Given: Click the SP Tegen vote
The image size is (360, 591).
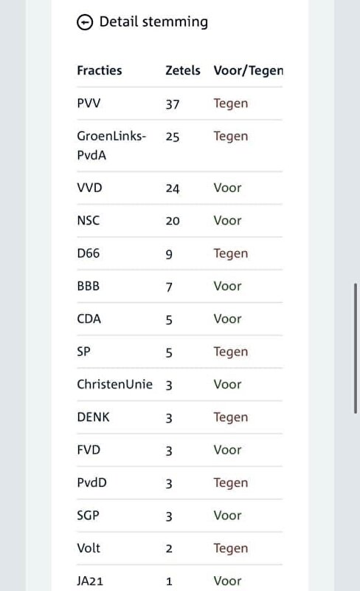Looking at the screenshot, I should tap(231, 352).
